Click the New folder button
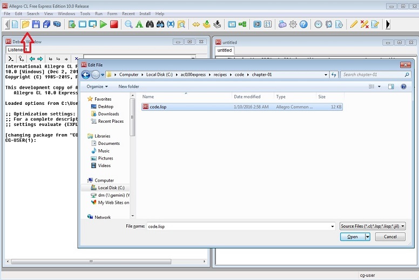 pos(129,86)
